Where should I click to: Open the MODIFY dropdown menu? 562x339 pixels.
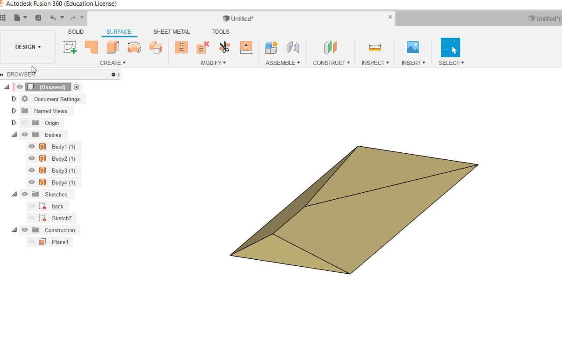tap(213, 63)
